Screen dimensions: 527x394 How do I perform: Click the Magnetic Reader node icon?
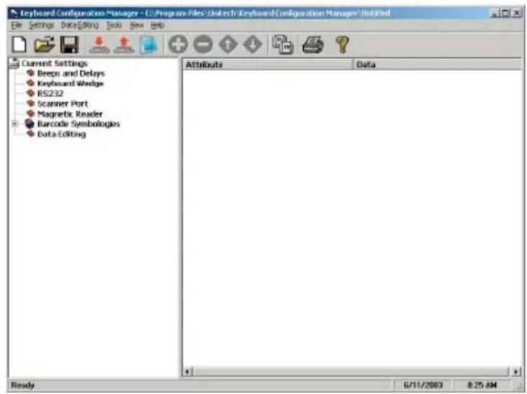pyautogui.click(x=30, y=114)
